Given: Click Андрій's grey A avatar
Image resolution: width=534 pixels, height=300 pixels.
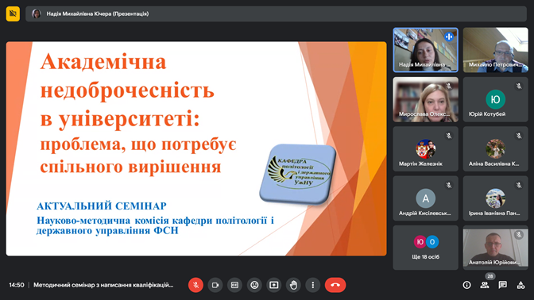Looking at the screenshot, I should (x=425, y=198).
